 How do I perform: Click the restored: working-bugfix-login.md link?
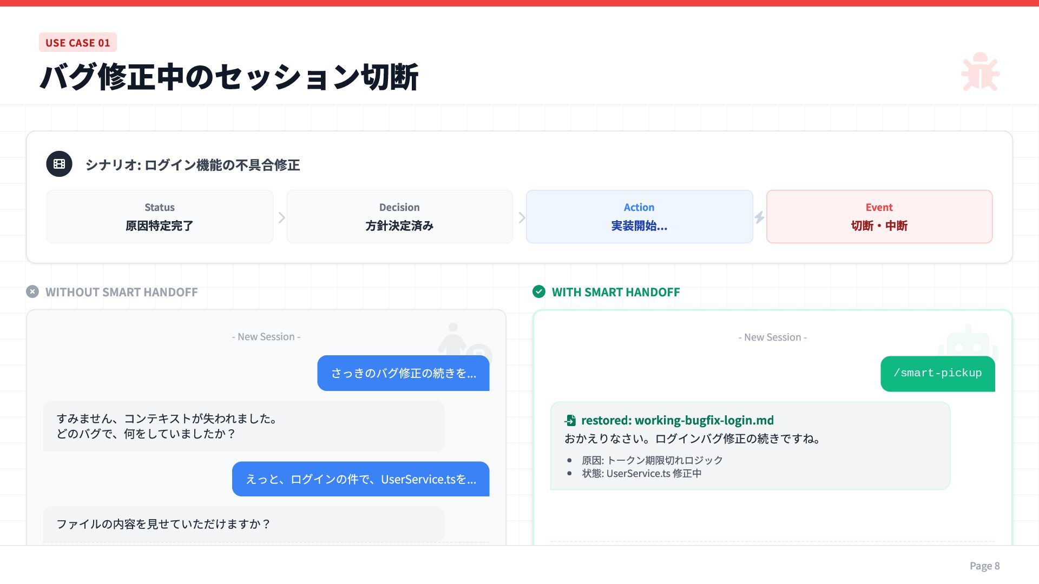coord(677,420)
